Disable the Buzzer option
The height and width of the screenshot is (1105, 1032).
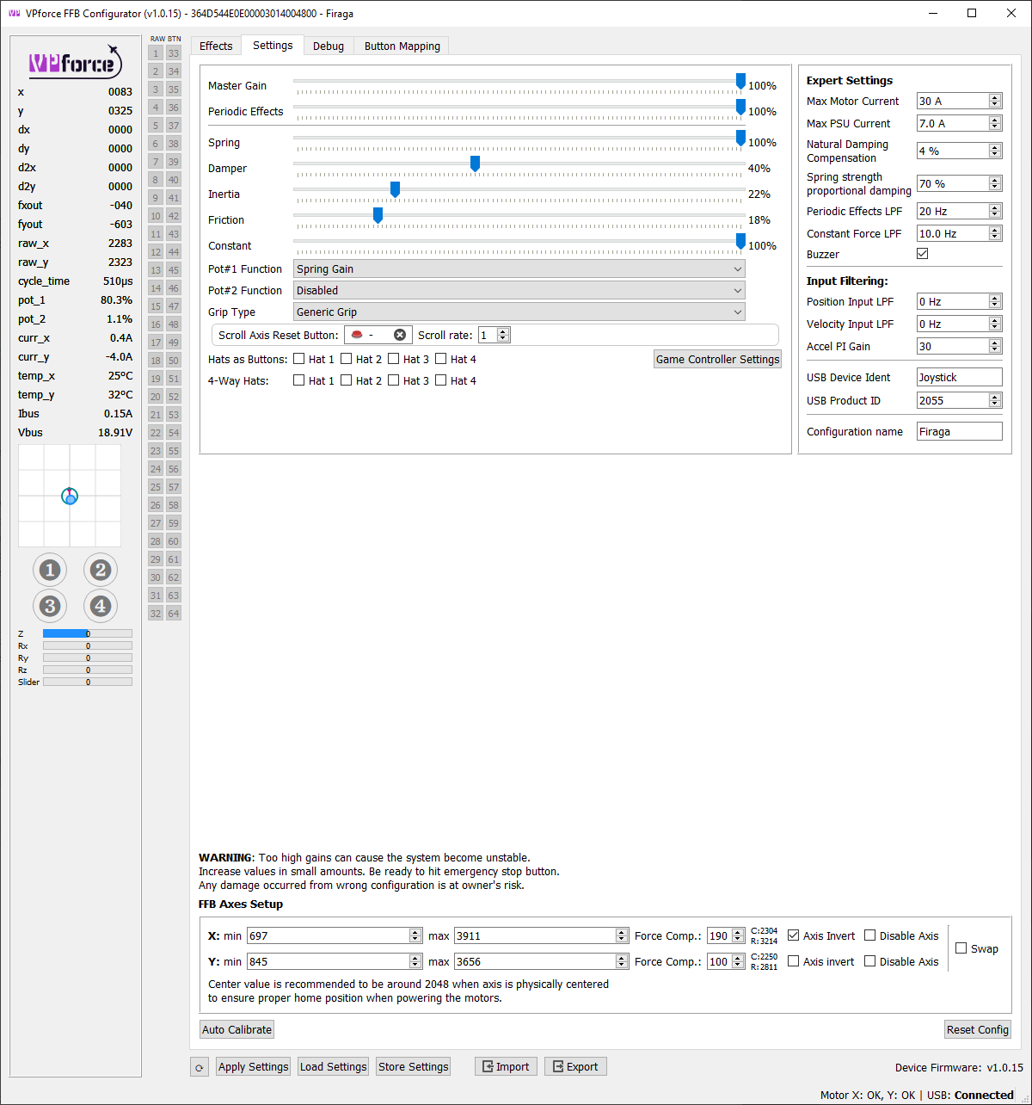[x=922, y=253]
